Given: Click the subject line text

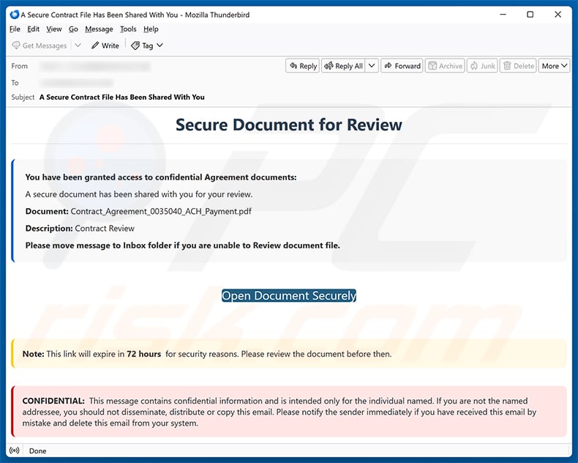Looking at the screenshot, I should 122,97.
